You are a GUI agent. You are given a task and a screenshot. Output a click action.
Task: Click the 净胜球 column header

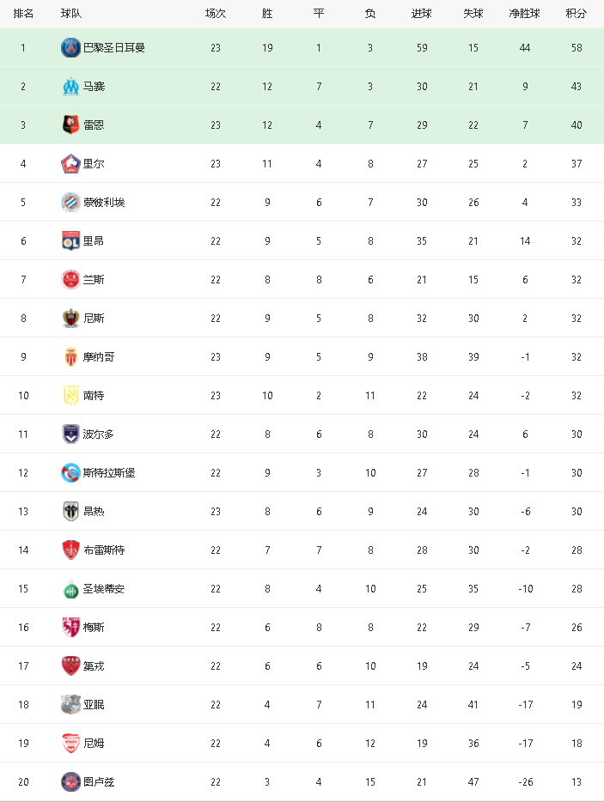pyautogui.click(x=524, y=14)
